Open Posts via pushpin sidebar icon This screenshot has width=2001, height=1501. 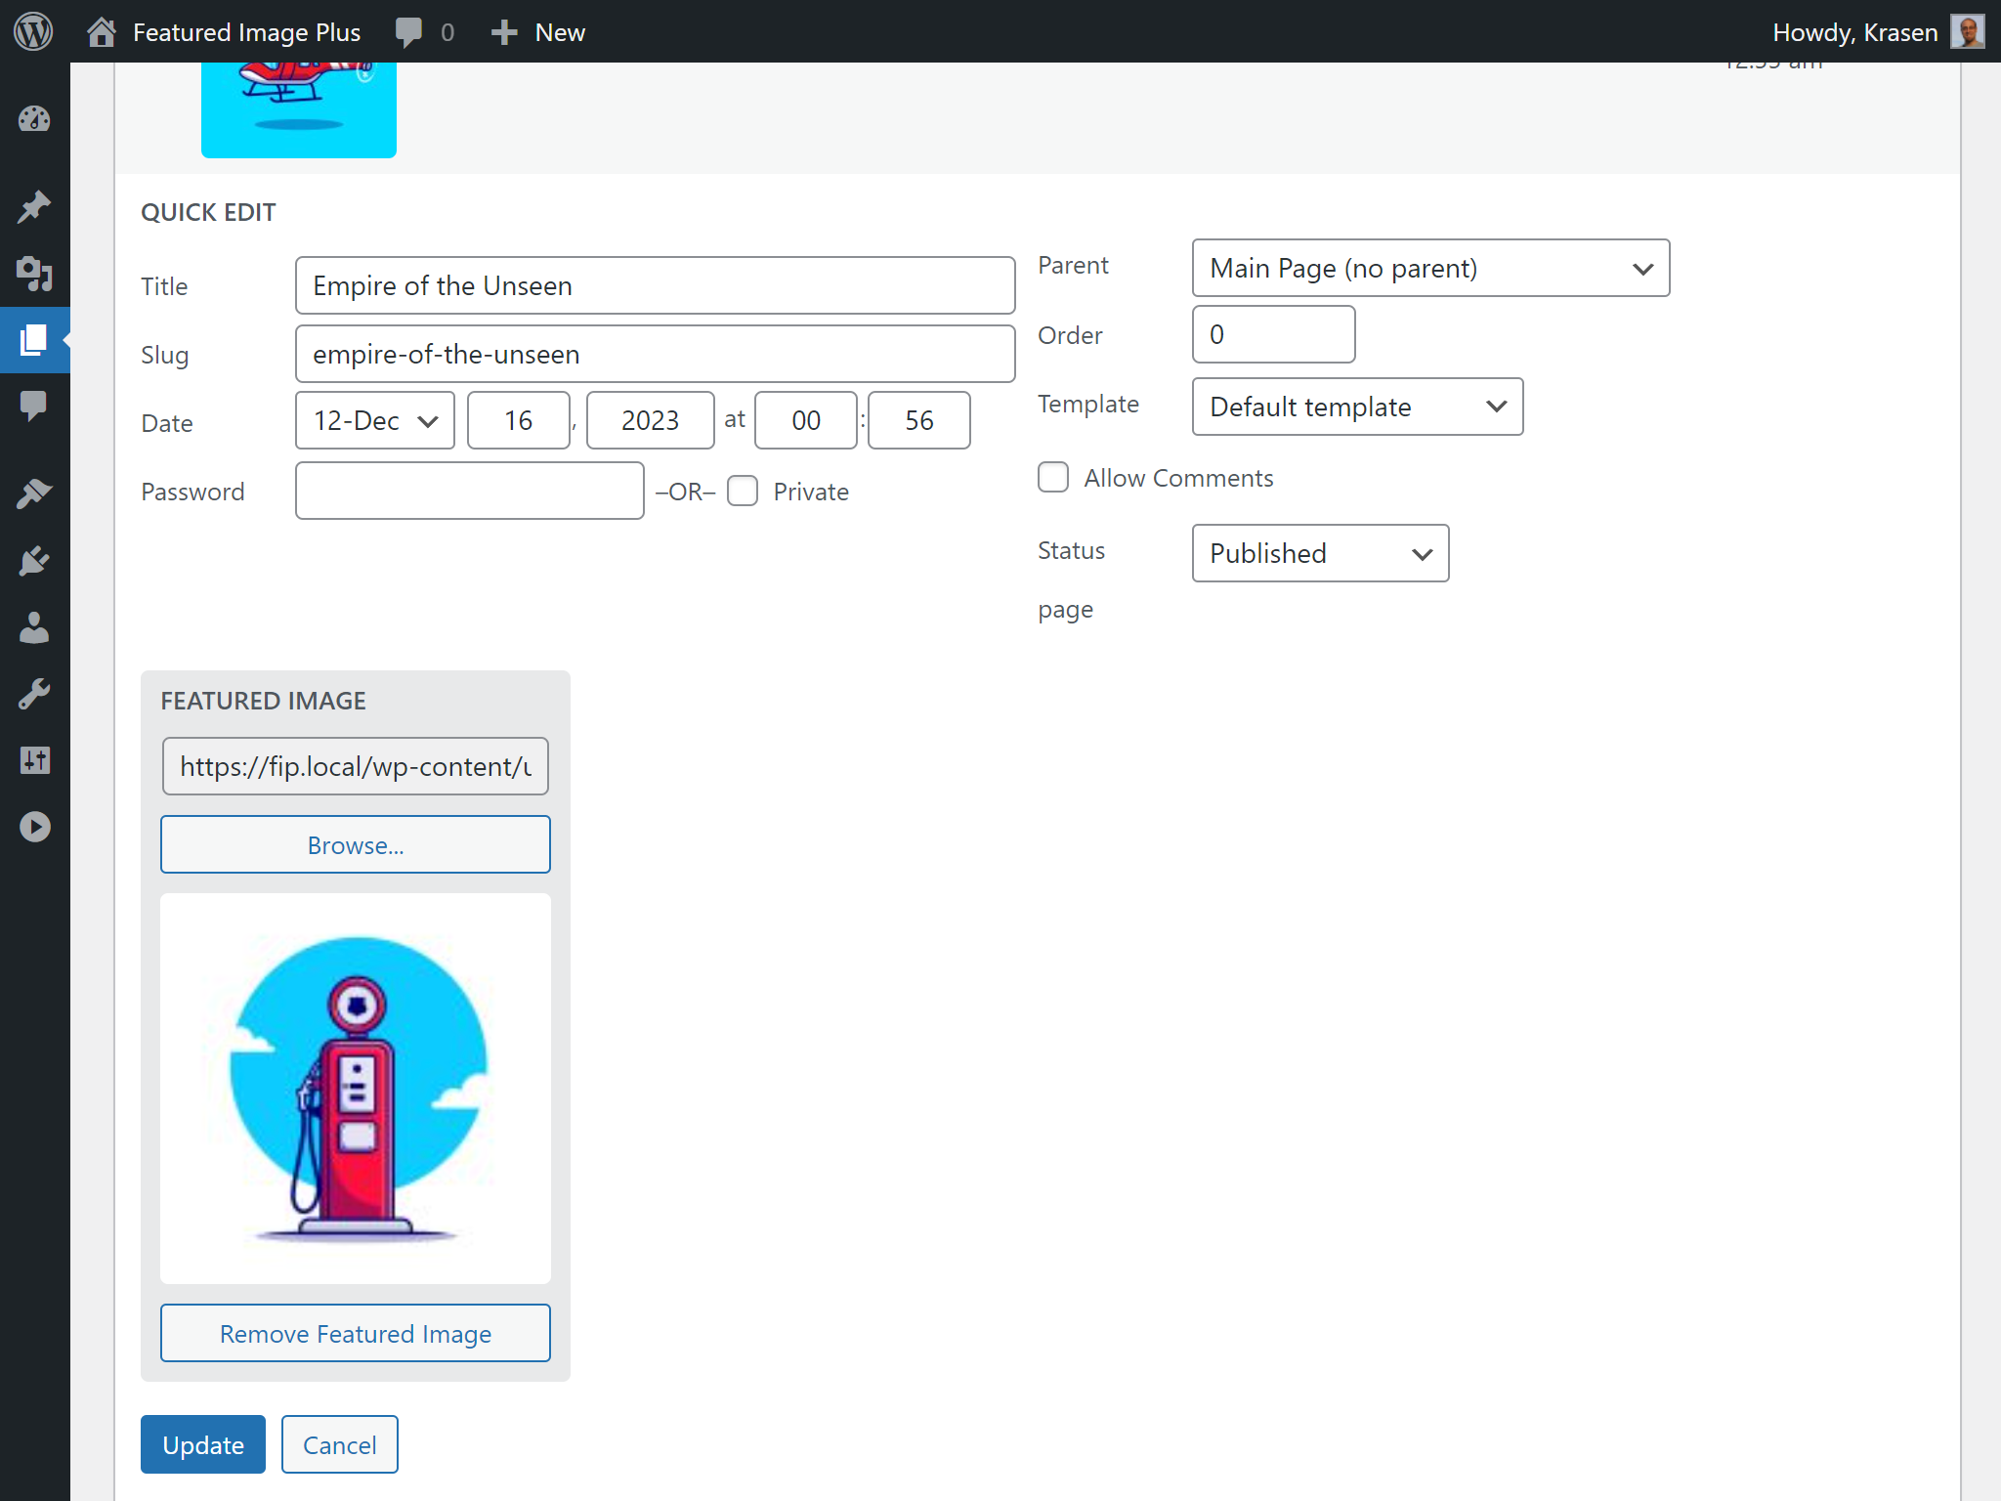34,206
